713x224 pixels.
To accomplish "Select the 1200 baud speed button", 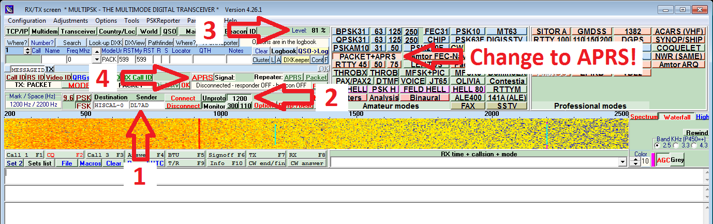I will pos(240,98).
